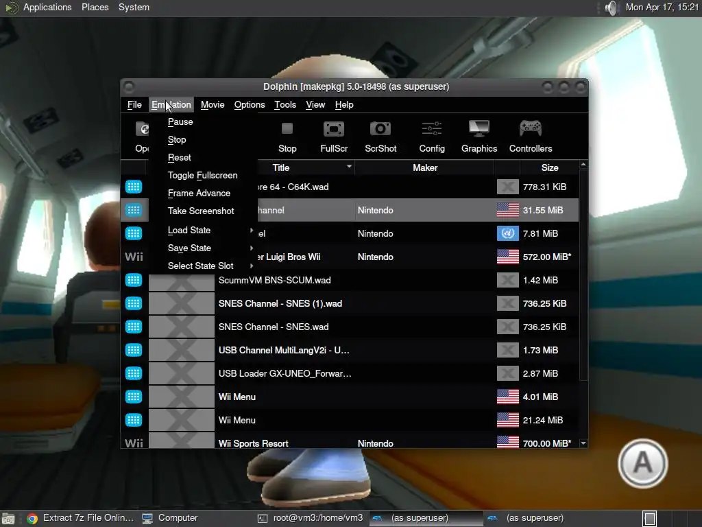Open the Options menu
This screenshot has height=527, width=702.
tap(250, 105)
